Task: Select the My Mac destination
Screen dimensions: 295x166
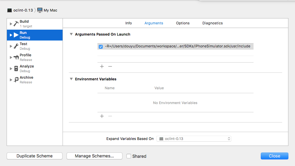Action: pyautogui.click(x=47, y=10)
